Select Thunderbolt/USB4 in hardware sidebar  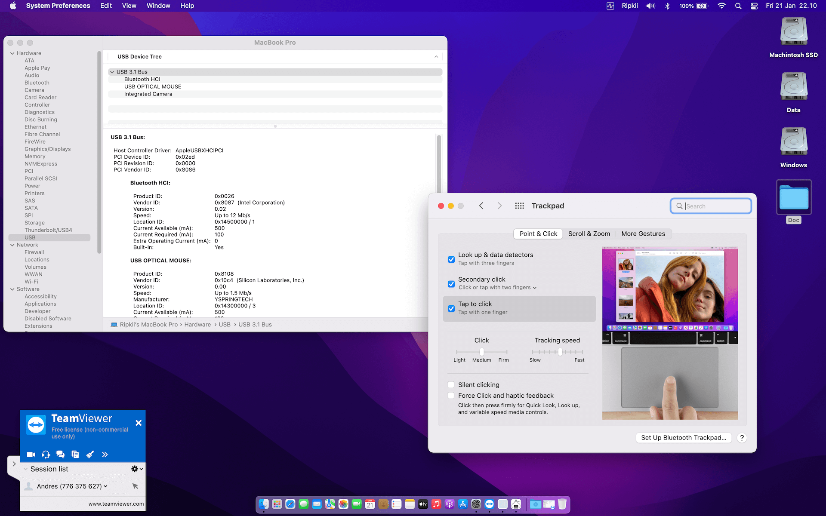[x=48, y=230]
